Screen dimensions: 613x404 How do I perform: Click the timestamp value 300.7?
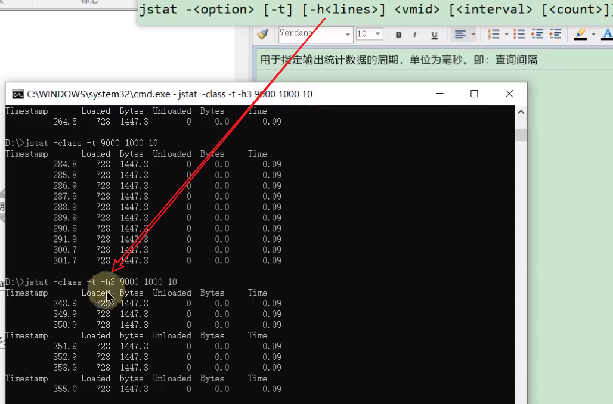(65, 250)
